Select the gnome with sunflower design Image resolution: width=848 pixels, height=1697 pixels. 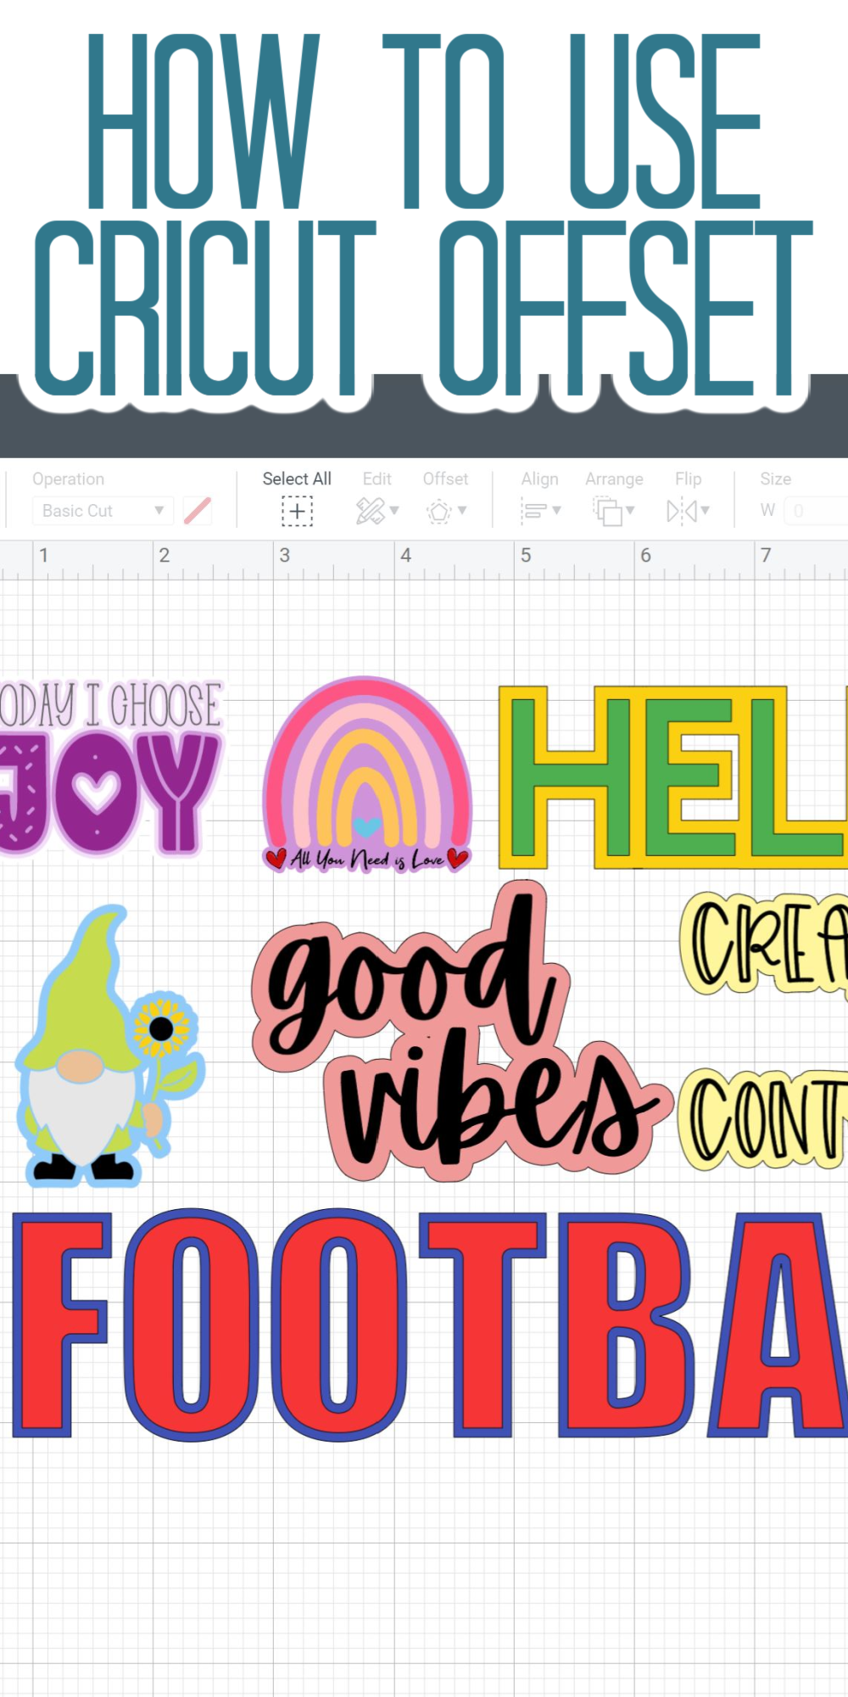(110, 1045)
